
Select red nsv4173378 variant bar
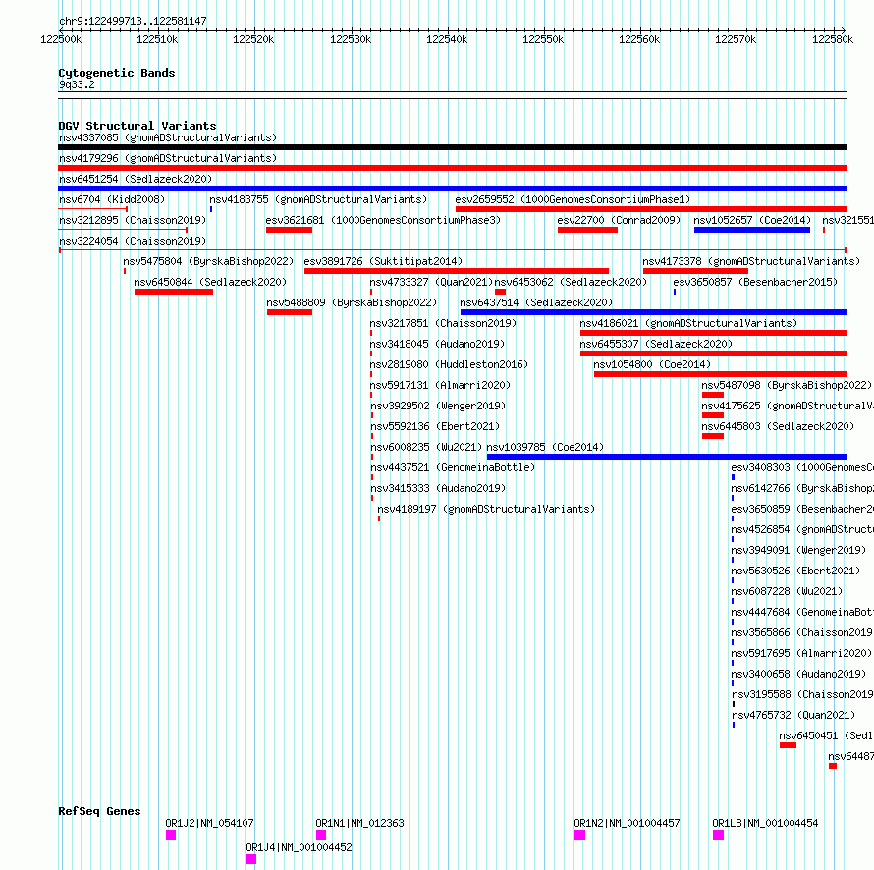tap(695, 271)
